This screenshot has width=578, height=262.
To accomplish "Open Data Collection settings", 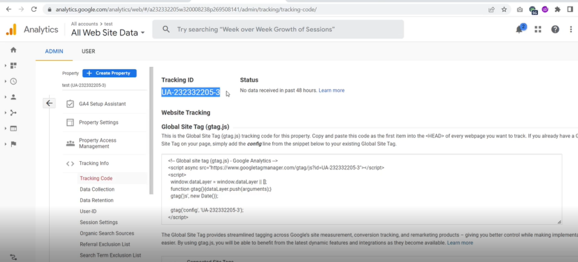I will [x=97, y=189].
